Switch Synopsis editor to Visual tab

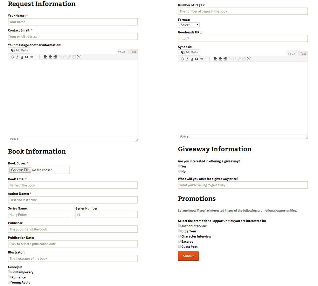tap(292, 54)
